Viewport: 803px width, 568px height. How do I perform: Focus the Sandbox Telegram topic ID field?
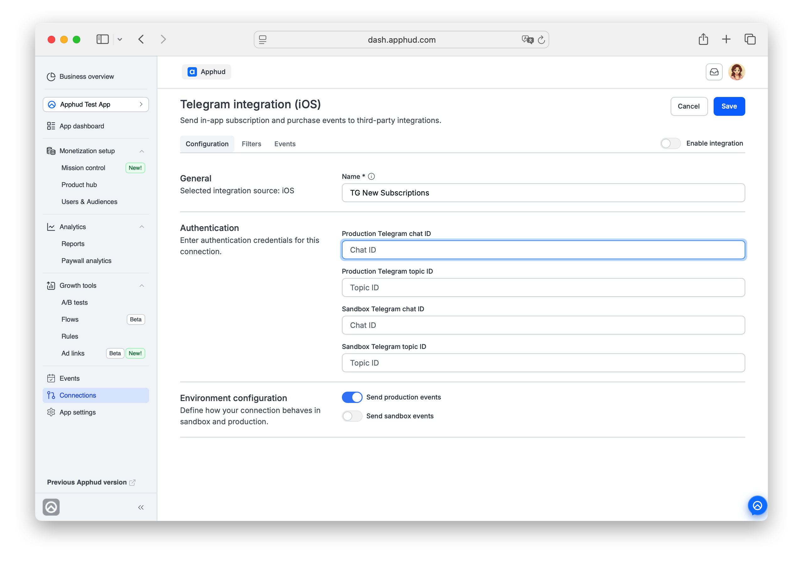pyautogui.click(x=543, y=363)
